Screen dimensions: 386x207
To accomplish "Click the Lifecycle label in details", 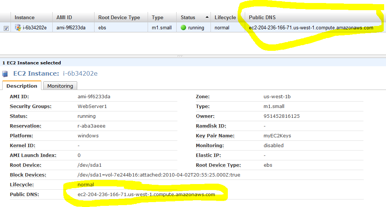I will pyautogui.click(x=22, y=184).
